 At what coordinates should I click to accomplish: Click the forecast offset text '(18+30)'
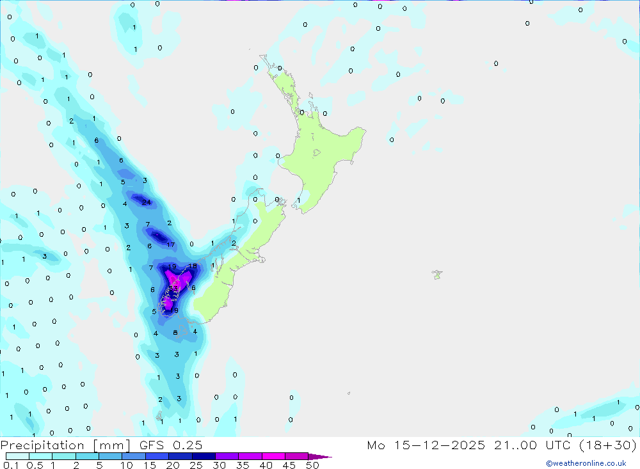608,445
